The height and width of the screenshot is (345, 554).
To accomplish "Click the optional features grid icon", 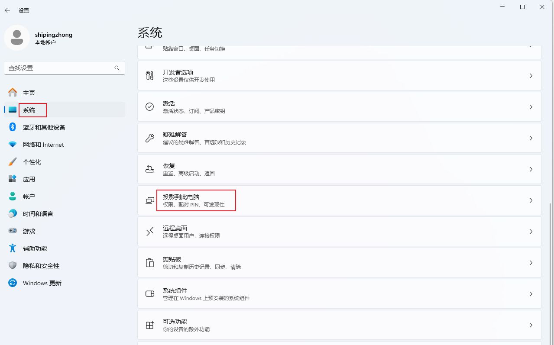I will click(x=150, y=325).
